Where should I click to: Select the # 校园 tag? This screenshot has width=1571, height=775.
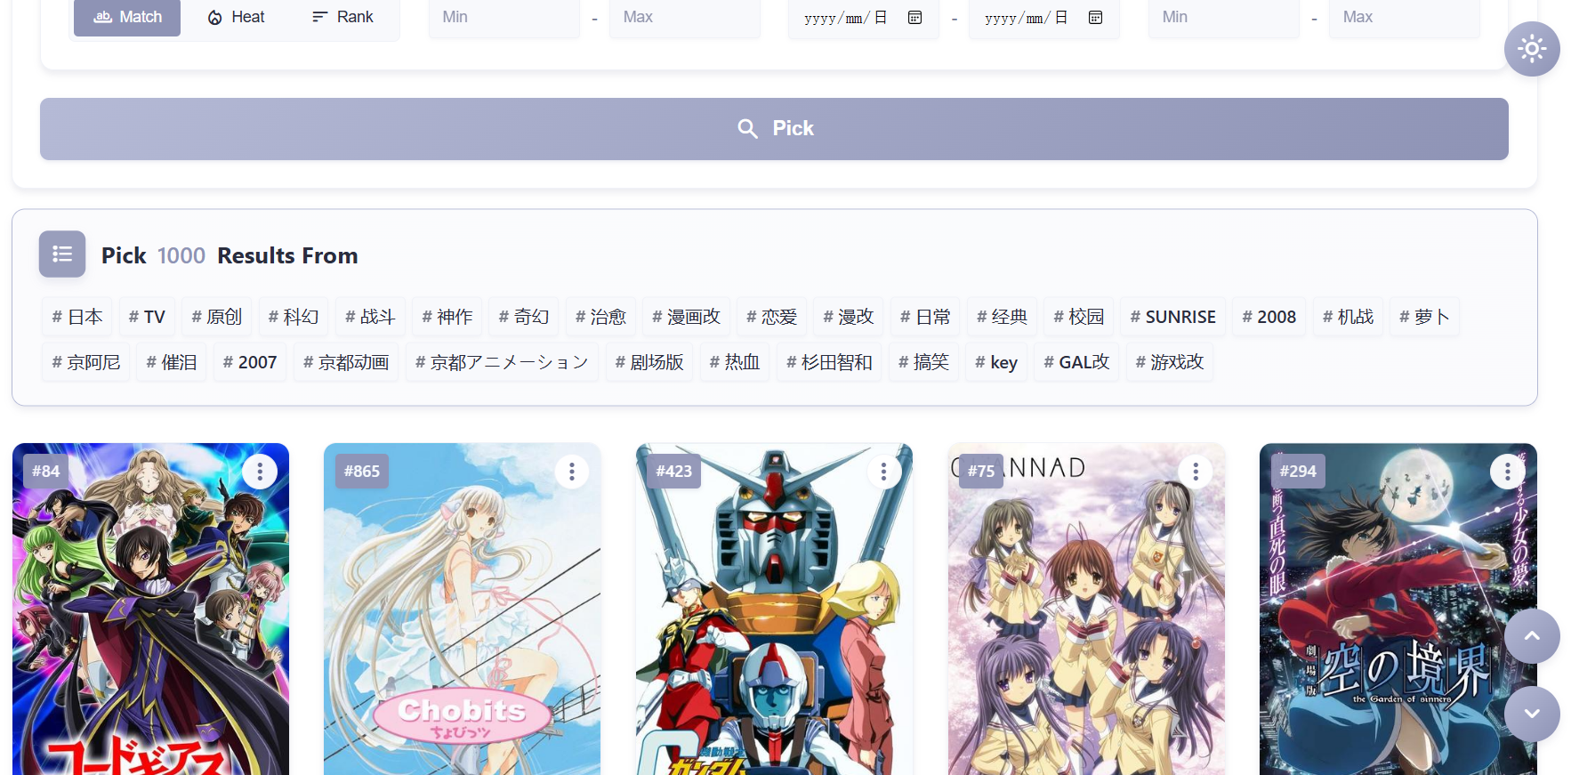(1078, 317)
